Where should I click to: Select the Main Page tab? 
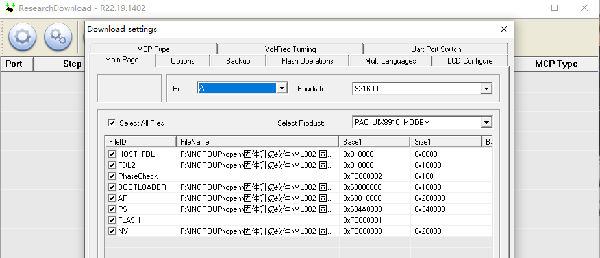[x=122, y=60]
